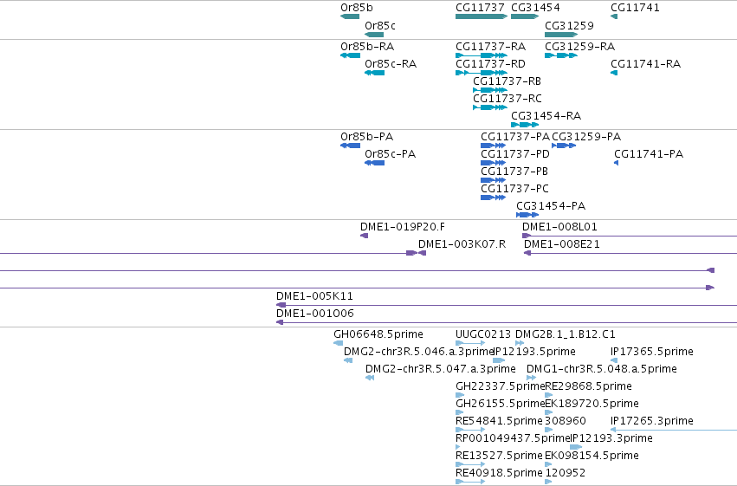
Task: Open the Or85b-RA transcript
Action: click(367, 47)
